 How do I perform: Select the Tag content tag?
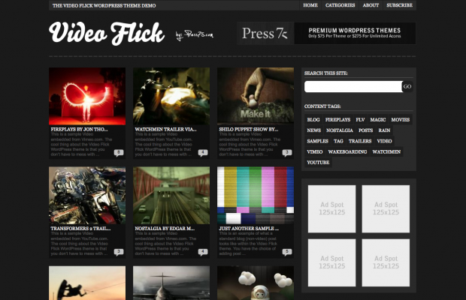coord(338,141)
